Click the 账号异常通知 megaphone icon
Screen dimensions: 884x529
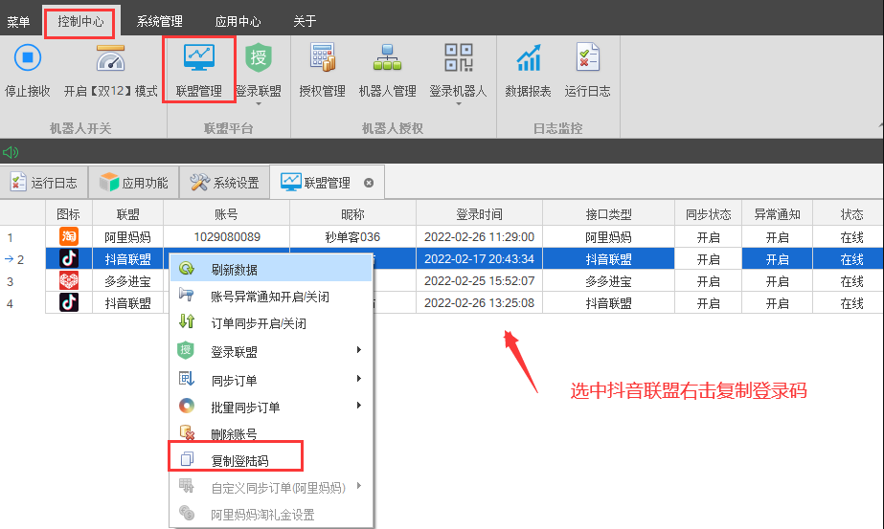pos(187,295)
